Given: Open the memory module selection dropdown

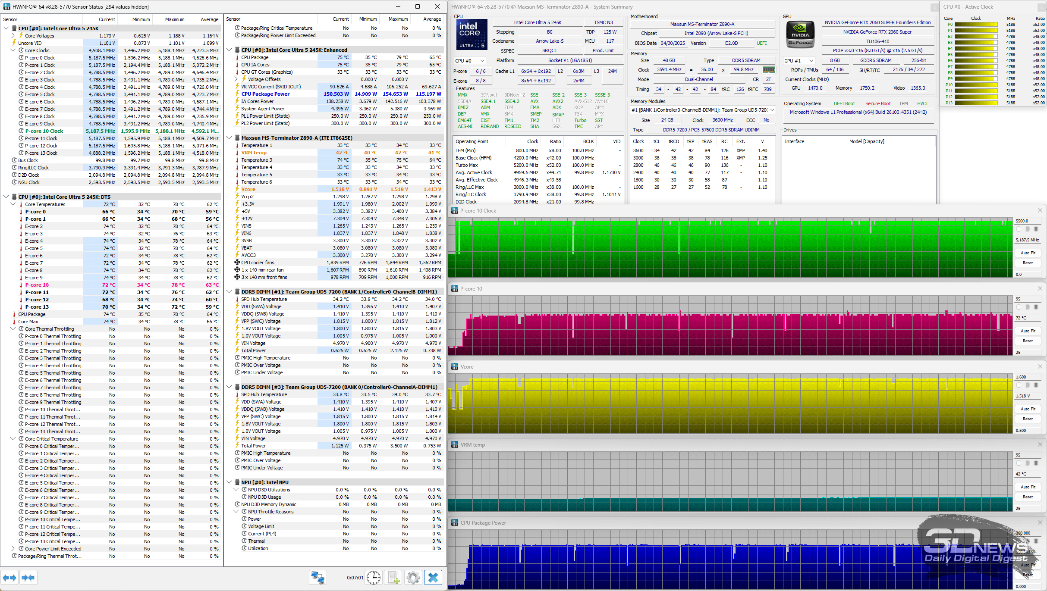Looking at the screenshot, I should point(703,110).
